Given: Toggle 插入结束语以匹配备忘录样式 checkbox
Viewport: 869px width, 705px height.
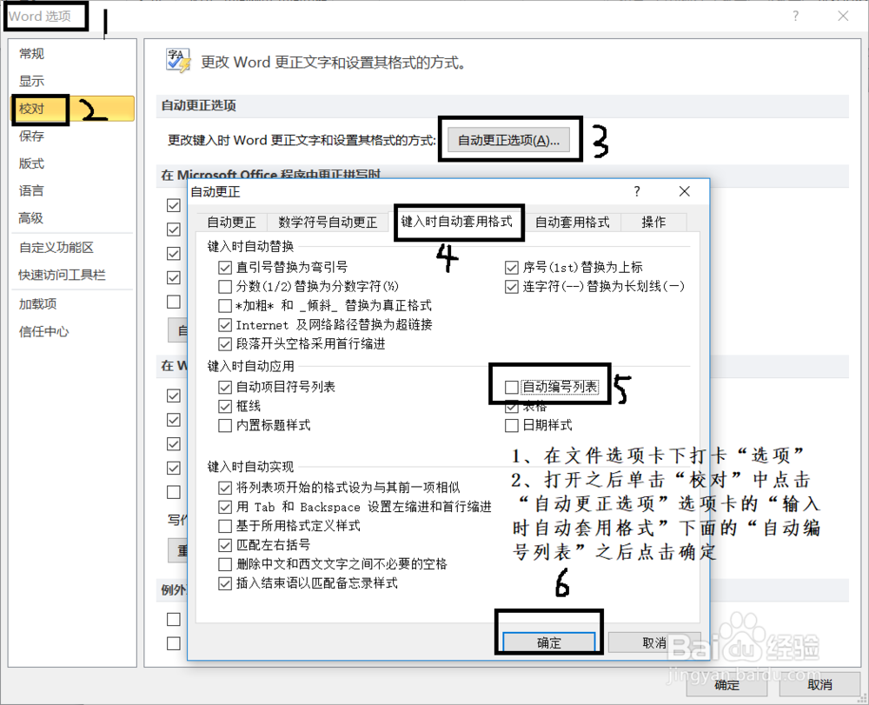Looking at the screenshot, I should coord(224,583).
